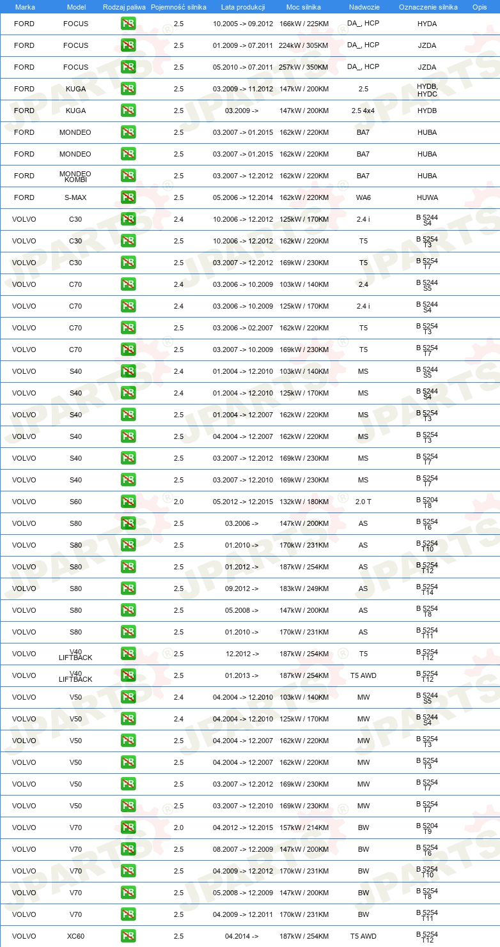
Task: Click fuel icon for V40 Liftback from 12.2012
Action: [x=128, y=654]
